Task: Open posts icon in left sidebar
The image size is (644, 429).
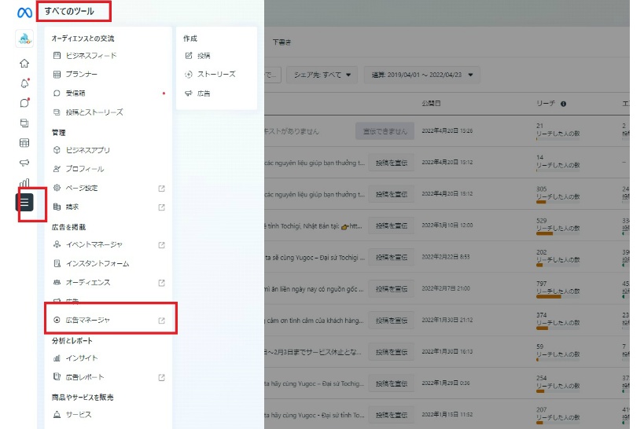Action: pos(24,123)
